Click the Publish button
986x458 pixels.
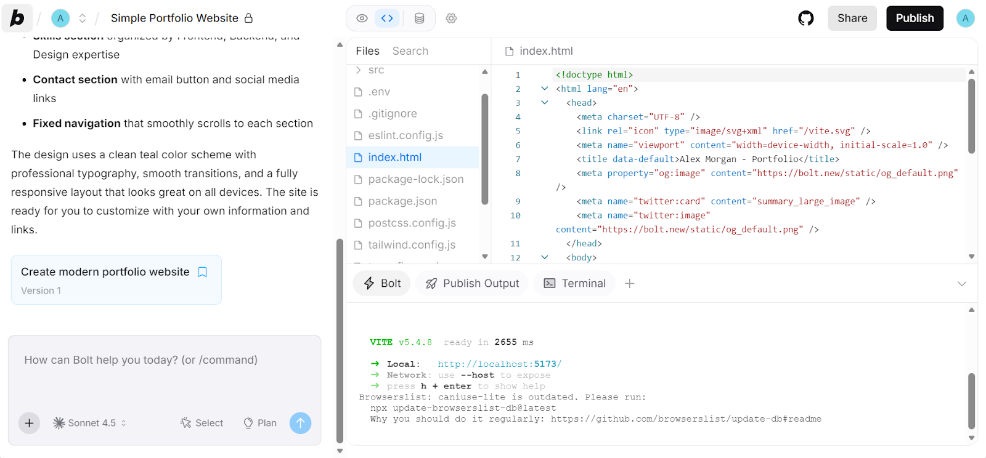pyautogui.click(x=915, y=18)
